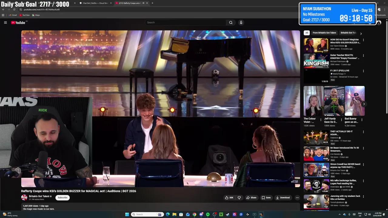Go back in browser history

[x=3, y=9]
